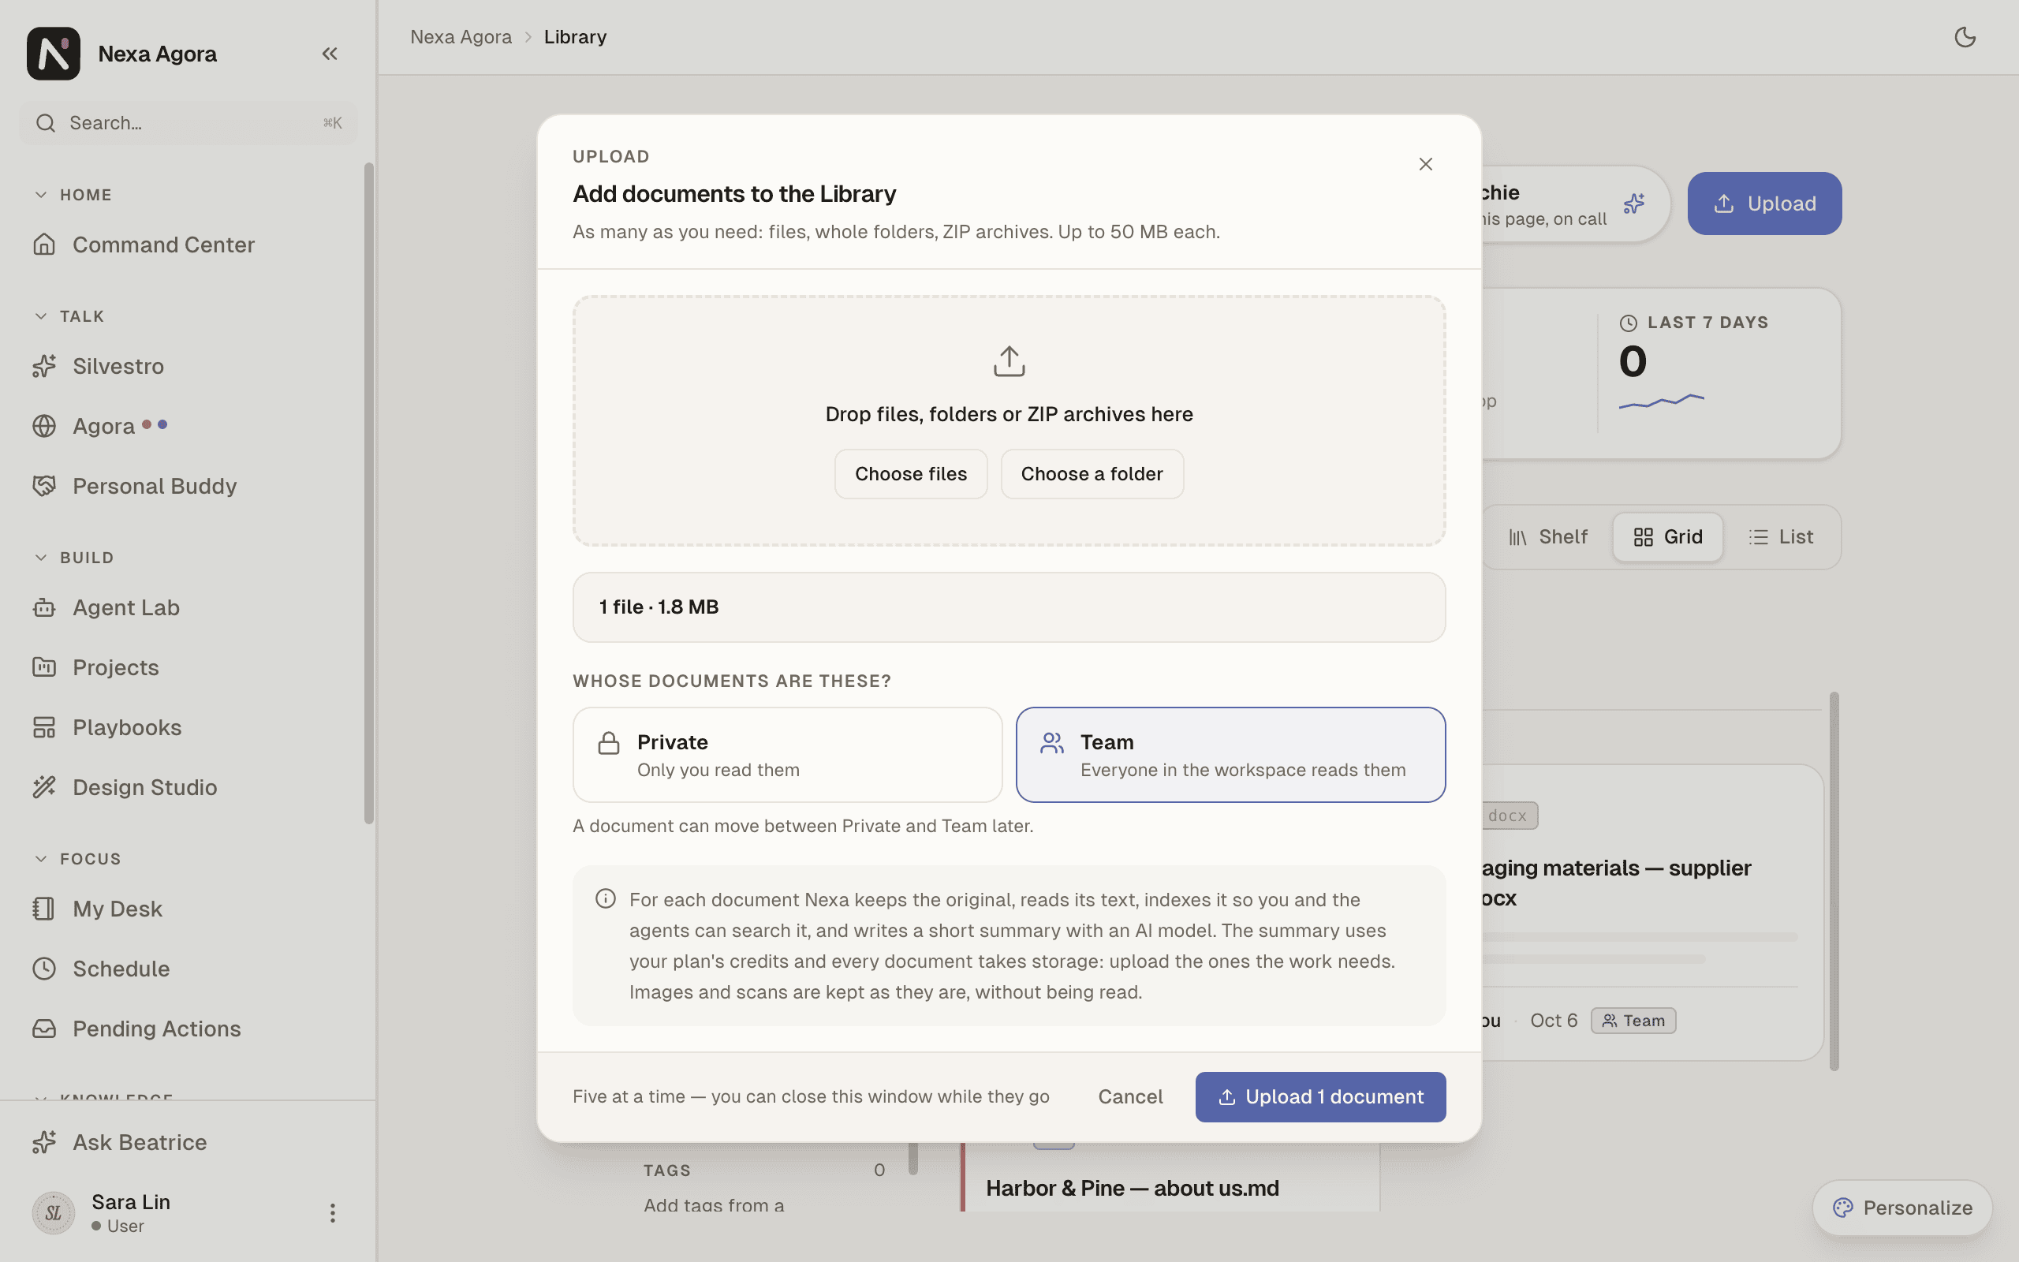This screenshot has height=1262, width=2019.
Task: Collapse the sidebar with double-chevron icon
Action: (330, 54)
